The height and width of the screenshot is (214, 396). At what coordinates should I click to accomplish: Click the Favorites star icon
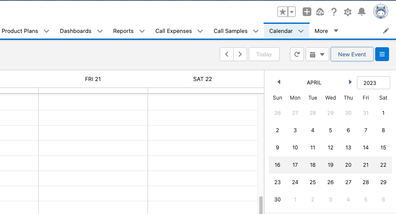283,12
